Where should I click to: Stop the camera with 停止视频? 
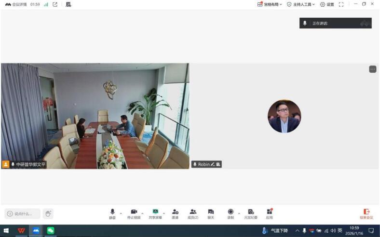pos(134,213)
